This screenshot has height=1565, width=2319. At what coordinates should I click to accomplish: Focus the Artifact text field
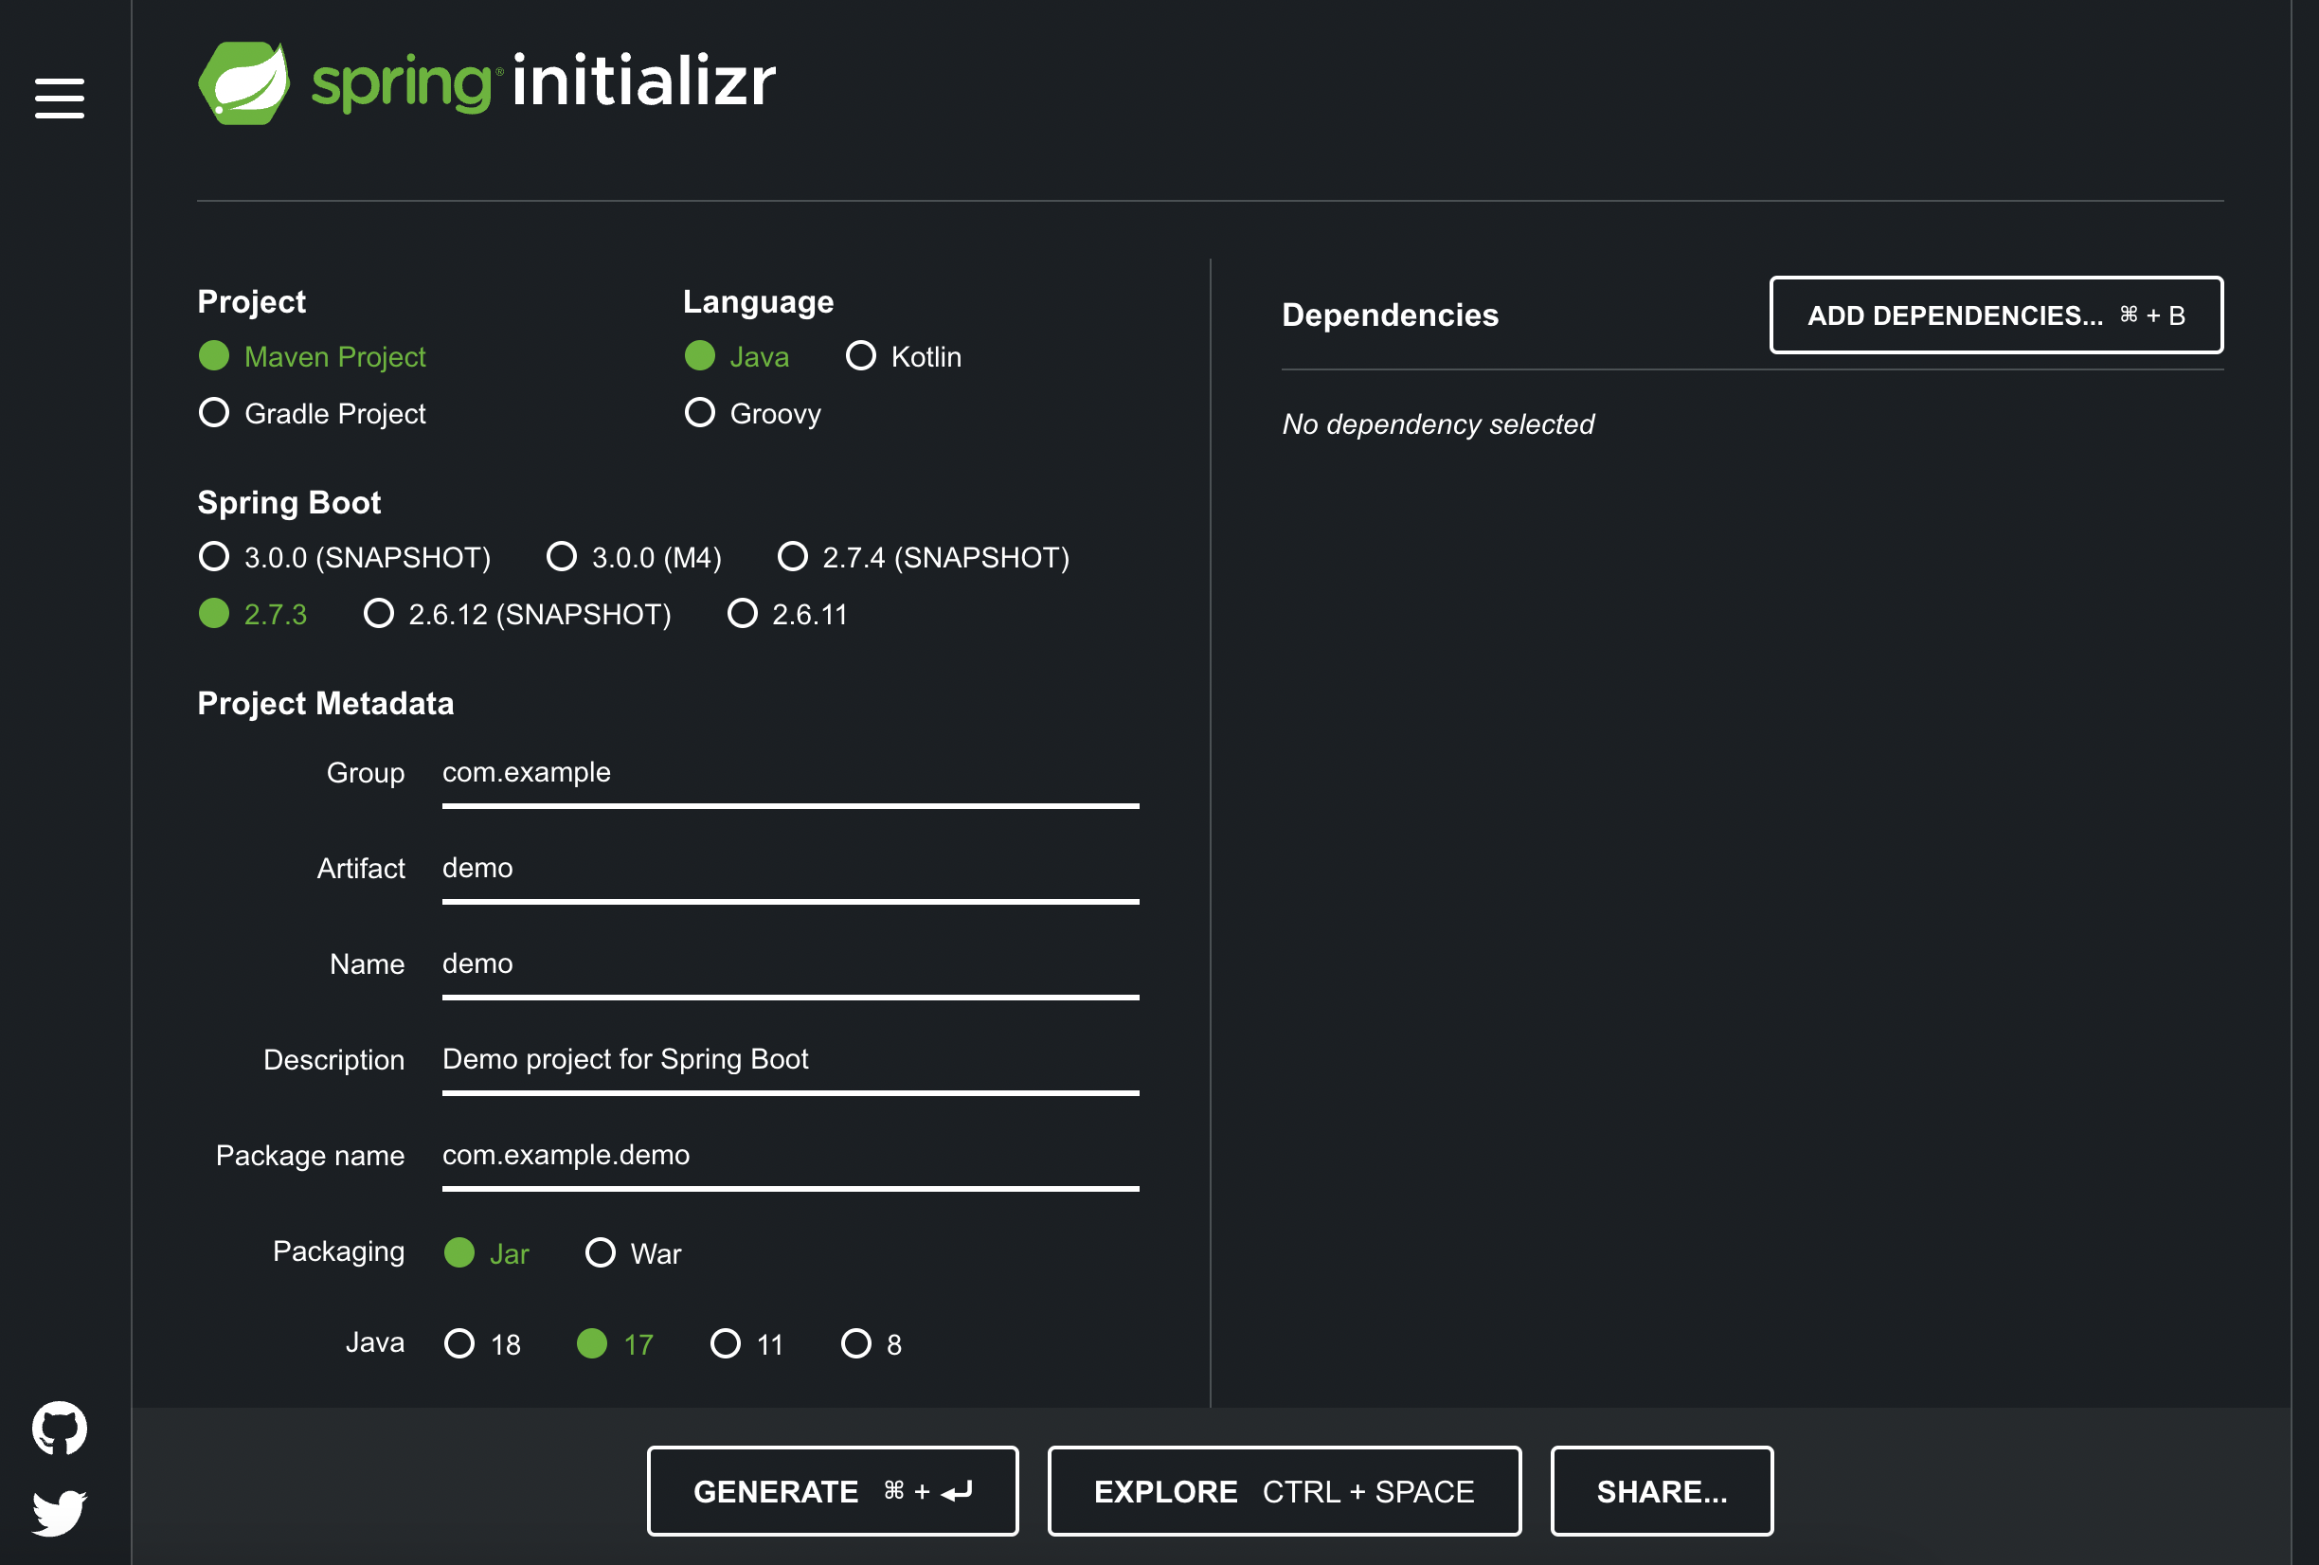(x=789, y=869)
